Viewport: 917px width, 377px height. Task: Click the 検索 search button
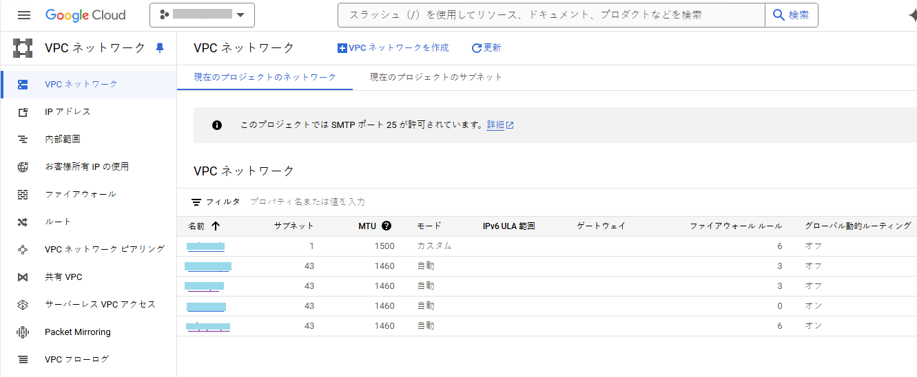point(792,14)
